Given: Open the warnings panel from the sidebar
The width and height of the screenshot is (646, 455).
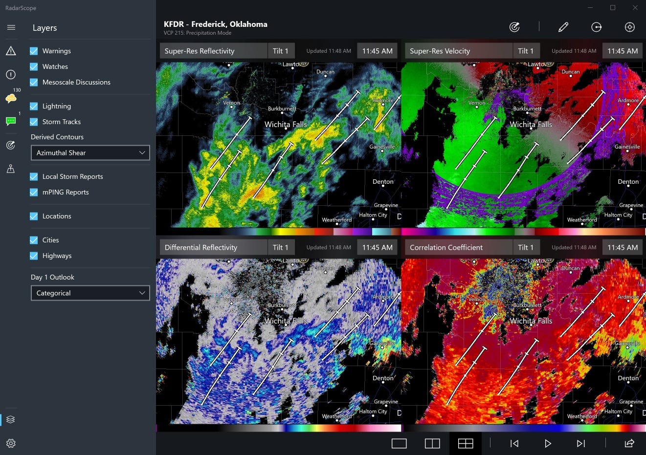Looking at the screenshot, I should click(x=11, y=50).
